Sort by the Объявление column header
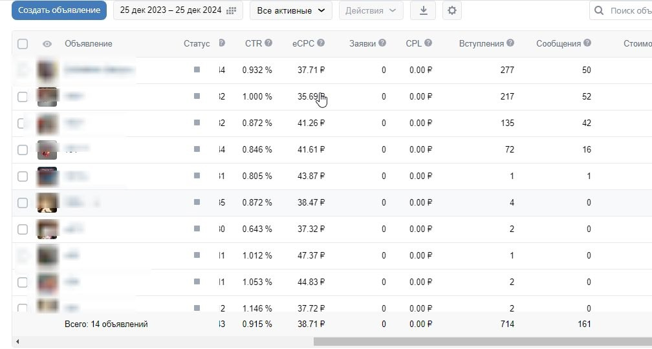Screen dimensions: 652x349 click(89, 44)
